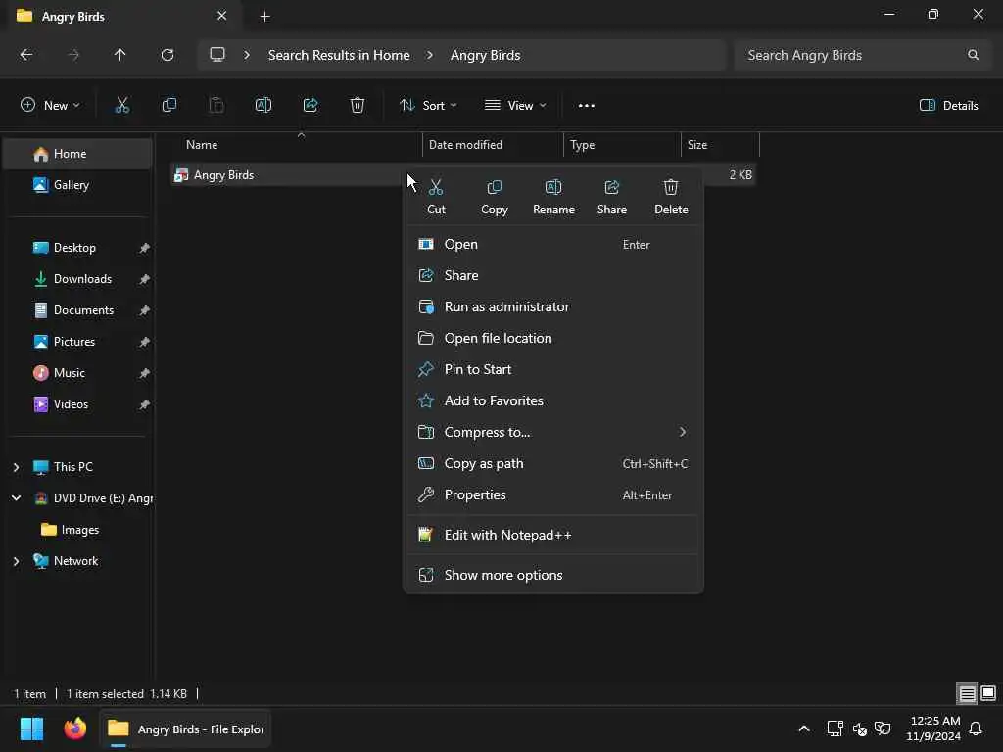
Task: Click the Search Angry Birds field
Action: (862, 55)
